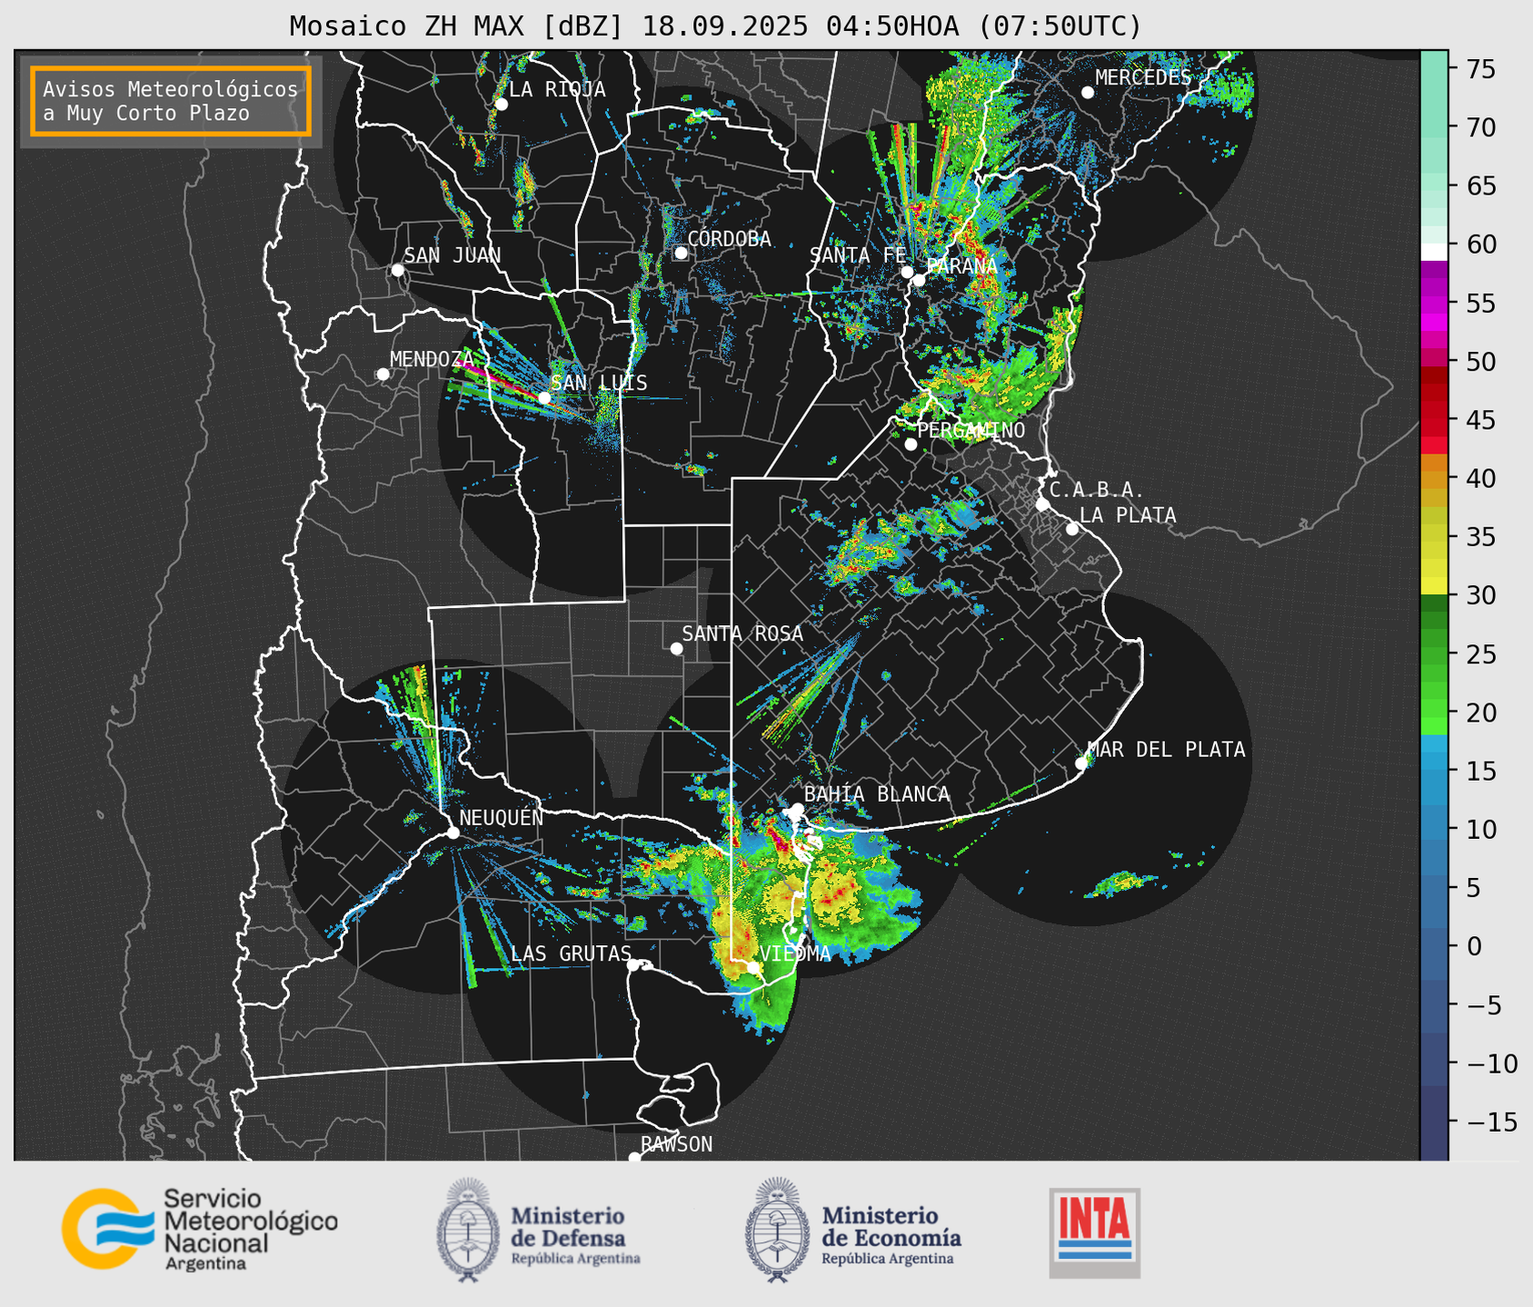Click the INTA logo

click(x=1094, y=1232)
